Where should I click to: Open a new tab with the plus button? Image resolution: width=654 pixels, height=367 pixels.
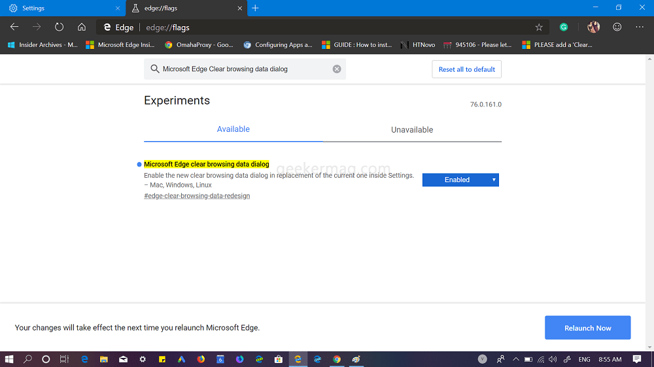(x=255, y=8)
